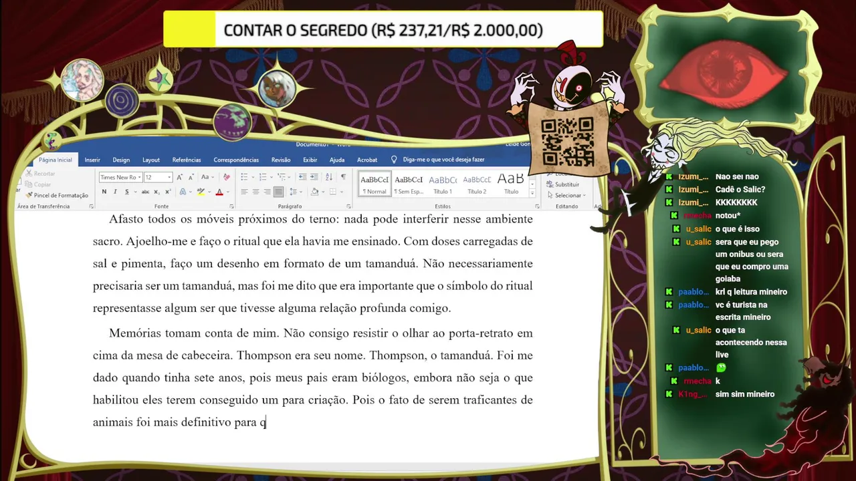
Task: Open the highlight color dropdown arrow
Action: pos(209,192)
